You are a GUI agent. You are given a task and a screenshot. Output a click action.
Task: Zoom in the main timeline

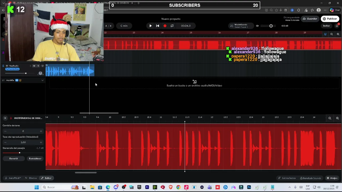338,34
